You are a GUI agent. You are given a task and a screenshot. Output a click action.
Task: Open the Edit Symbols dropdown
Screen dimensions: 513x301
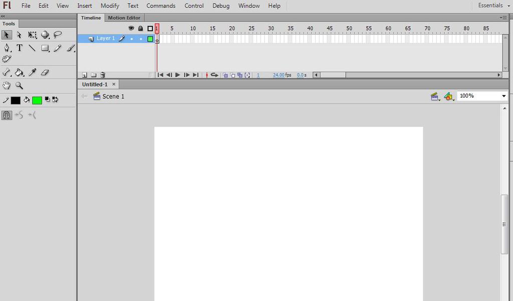click(449, 96)
